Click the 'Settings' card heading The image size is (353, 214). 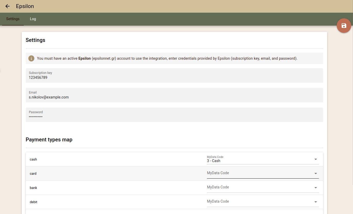coord(35,40)
